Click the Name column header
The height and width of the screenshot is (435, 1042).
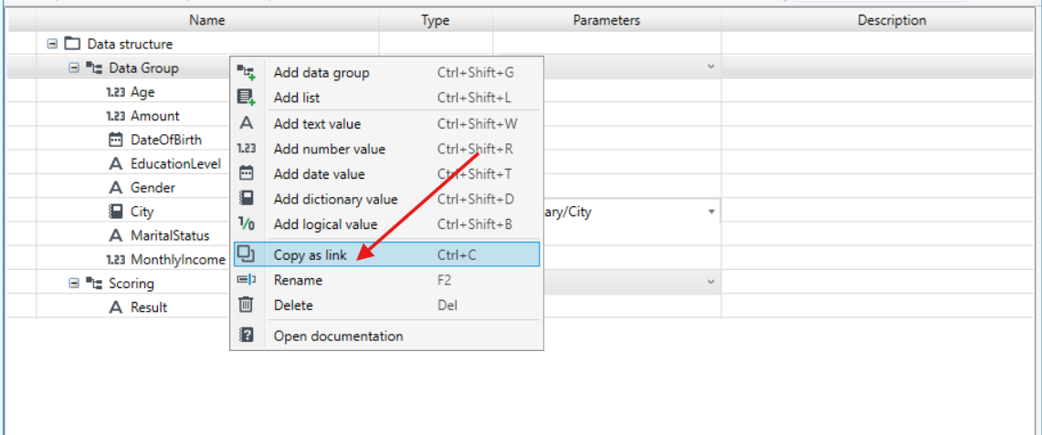[207, 21]
